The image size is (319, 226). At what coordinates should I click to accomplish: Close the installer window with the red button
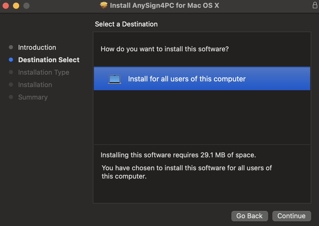pos(6,5)
